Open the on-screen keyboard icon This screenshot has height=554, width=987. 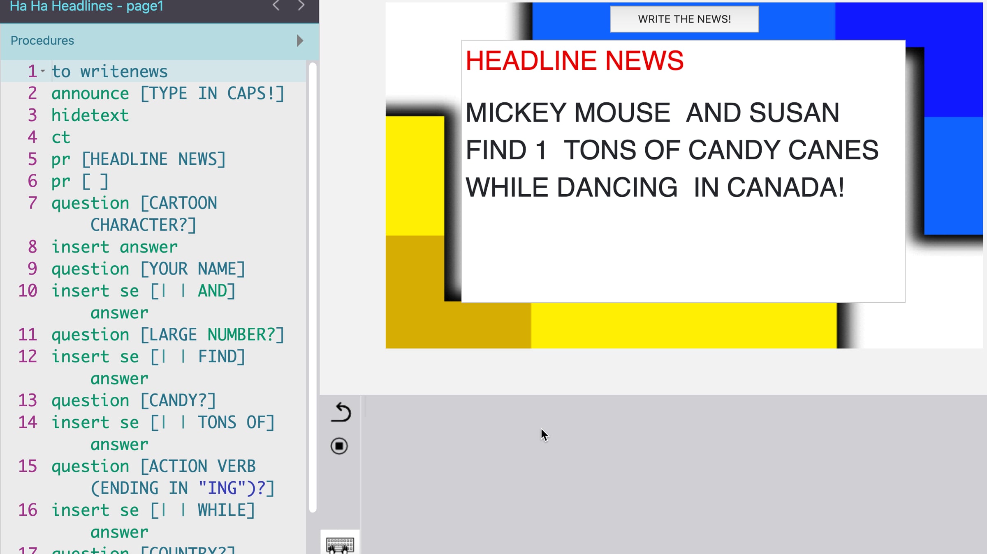coord(340,545)
